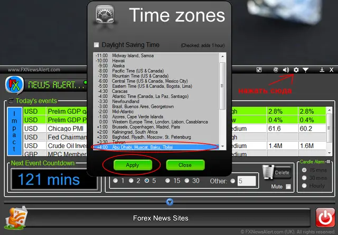Apply the selected time zone

tap(133, 165)
